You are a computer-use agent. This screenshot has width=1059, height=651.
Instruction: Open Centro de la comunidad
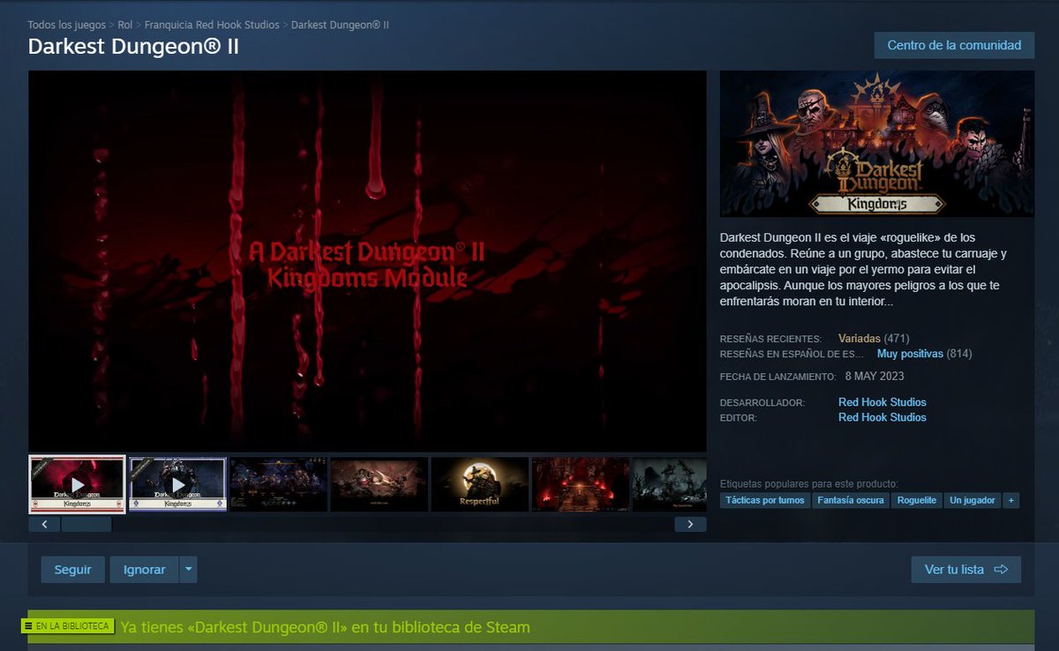coord(954,45)
